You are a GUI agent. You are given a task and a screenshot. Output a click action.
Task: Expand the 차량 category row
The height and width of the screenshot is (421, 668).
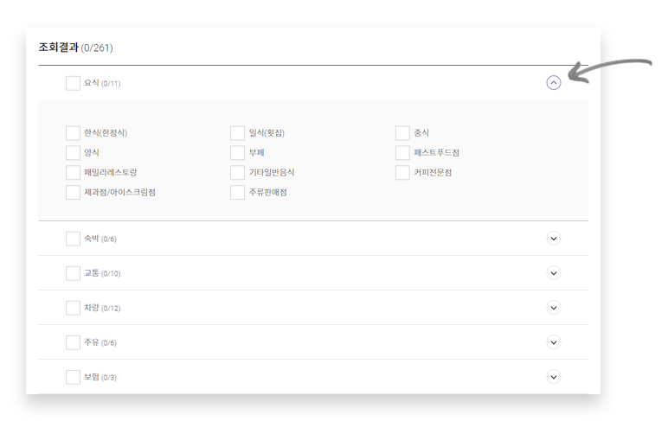554,308
